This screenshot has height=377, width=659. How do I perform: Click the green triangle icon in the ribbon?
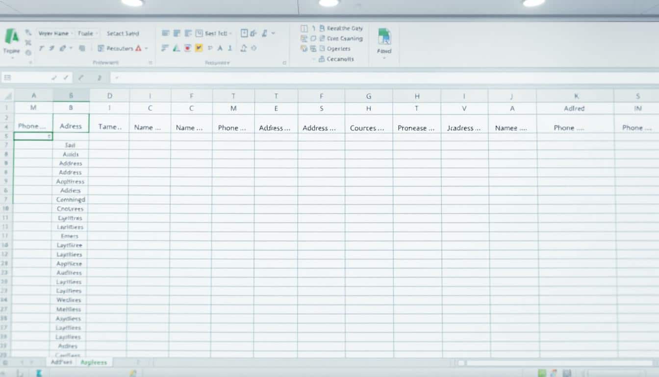click(177, 48)
